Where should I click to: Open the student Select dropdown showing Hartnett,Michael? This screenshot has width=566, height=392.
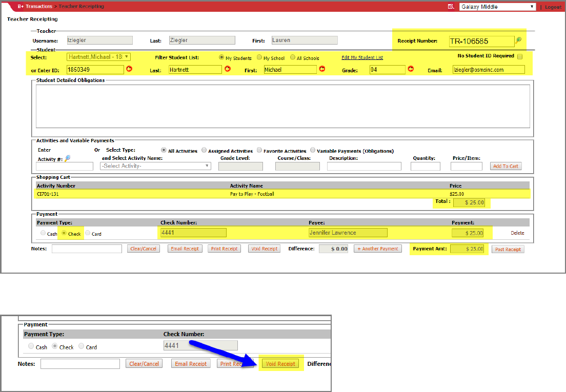[98, 57]
